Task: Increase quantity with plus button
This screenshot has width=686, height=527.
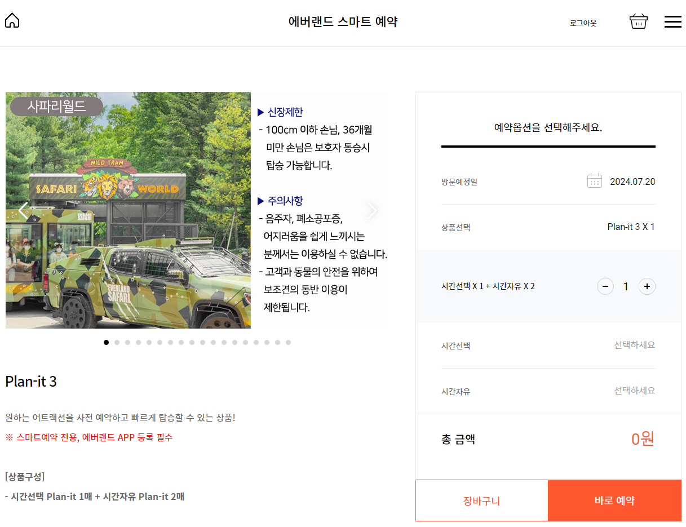Action: coord(647,286)
